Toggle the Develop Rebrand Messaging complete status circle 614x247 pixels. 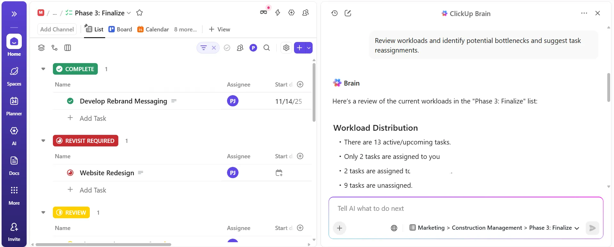[x=70, y=101]
